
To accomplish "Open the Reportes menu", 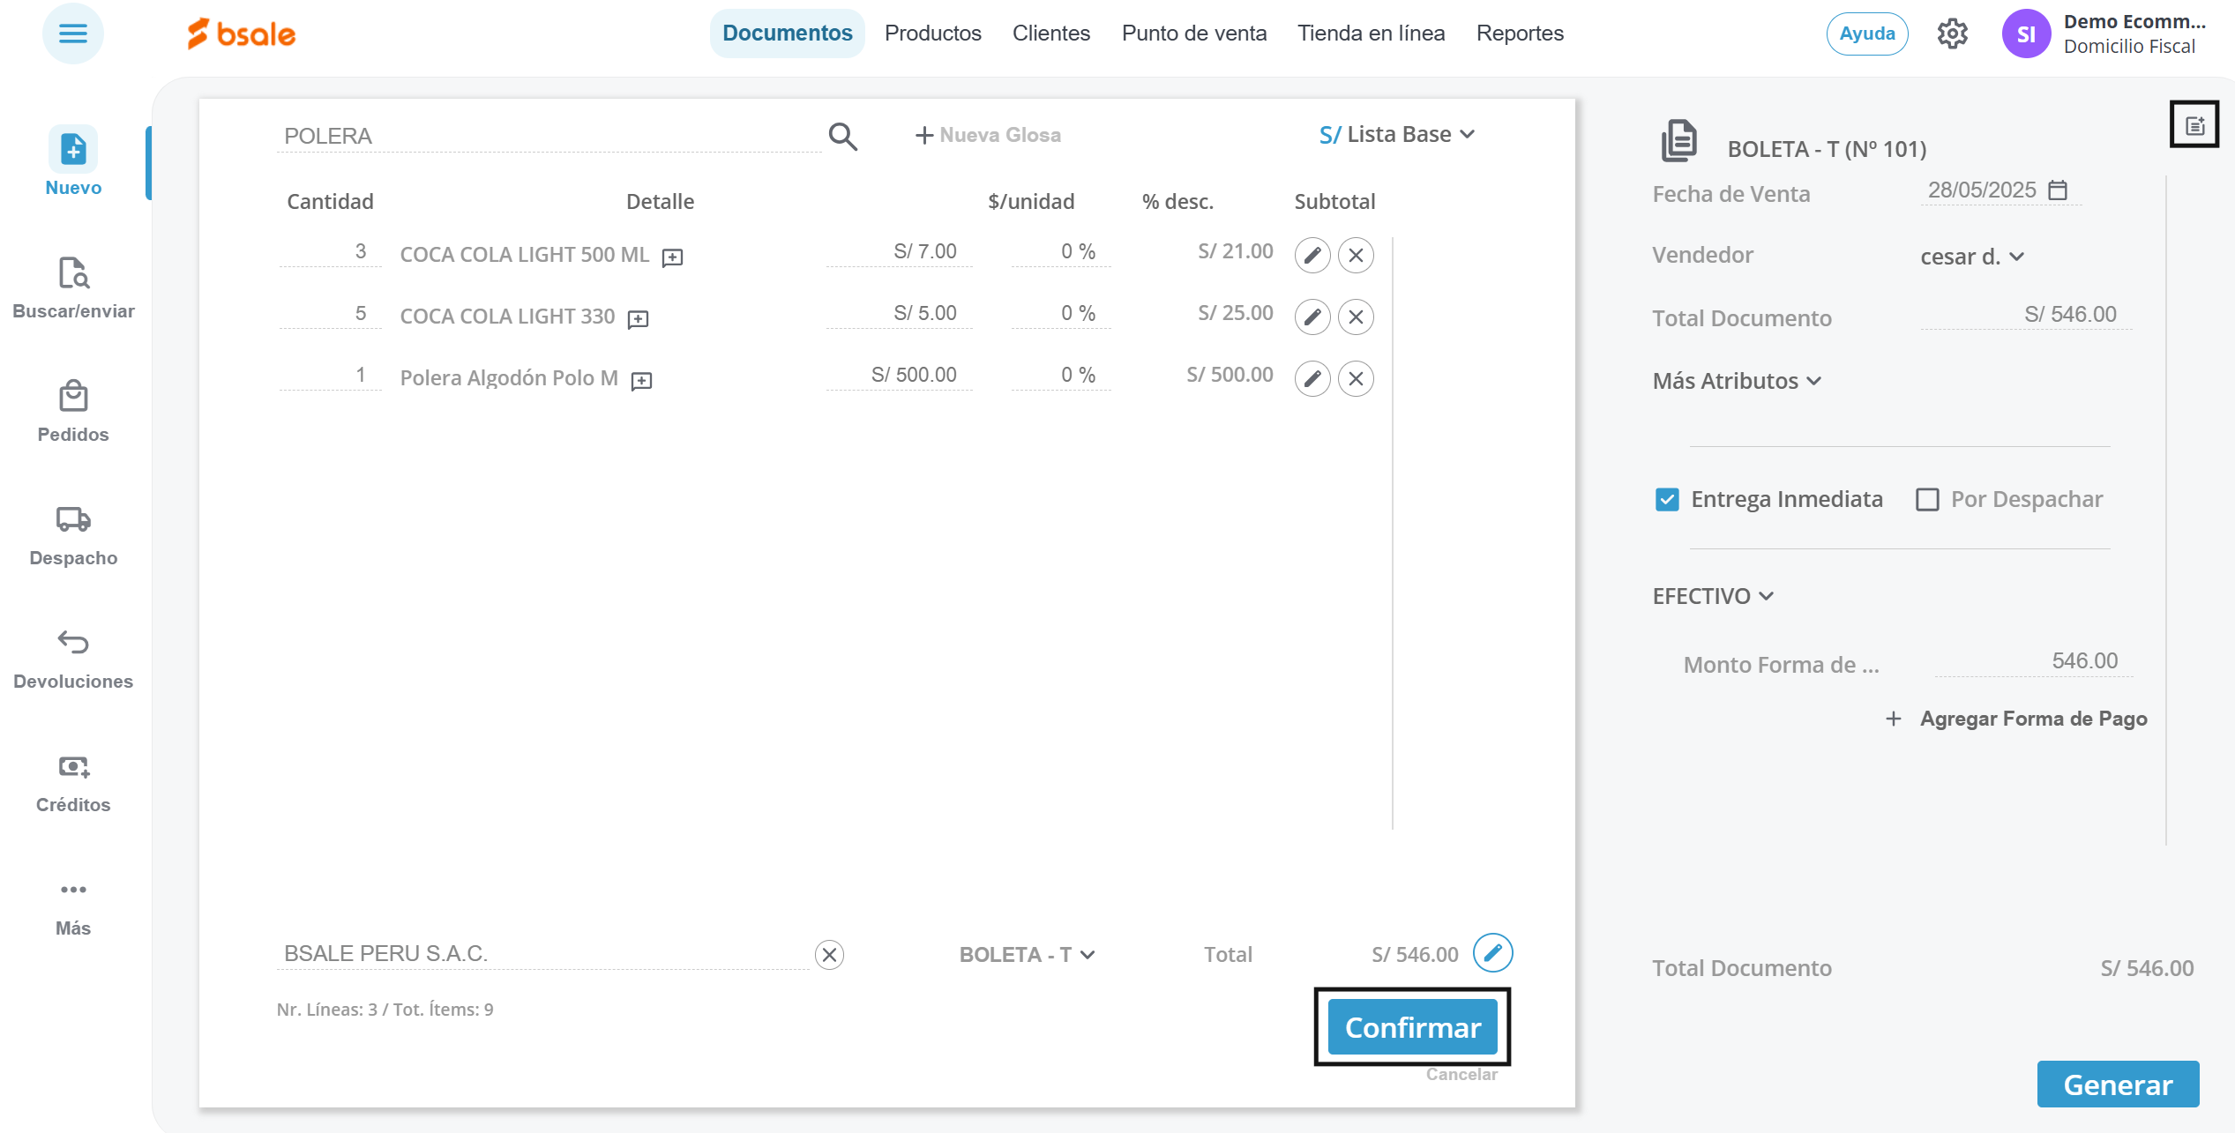I will click(x=1519, y=34).
